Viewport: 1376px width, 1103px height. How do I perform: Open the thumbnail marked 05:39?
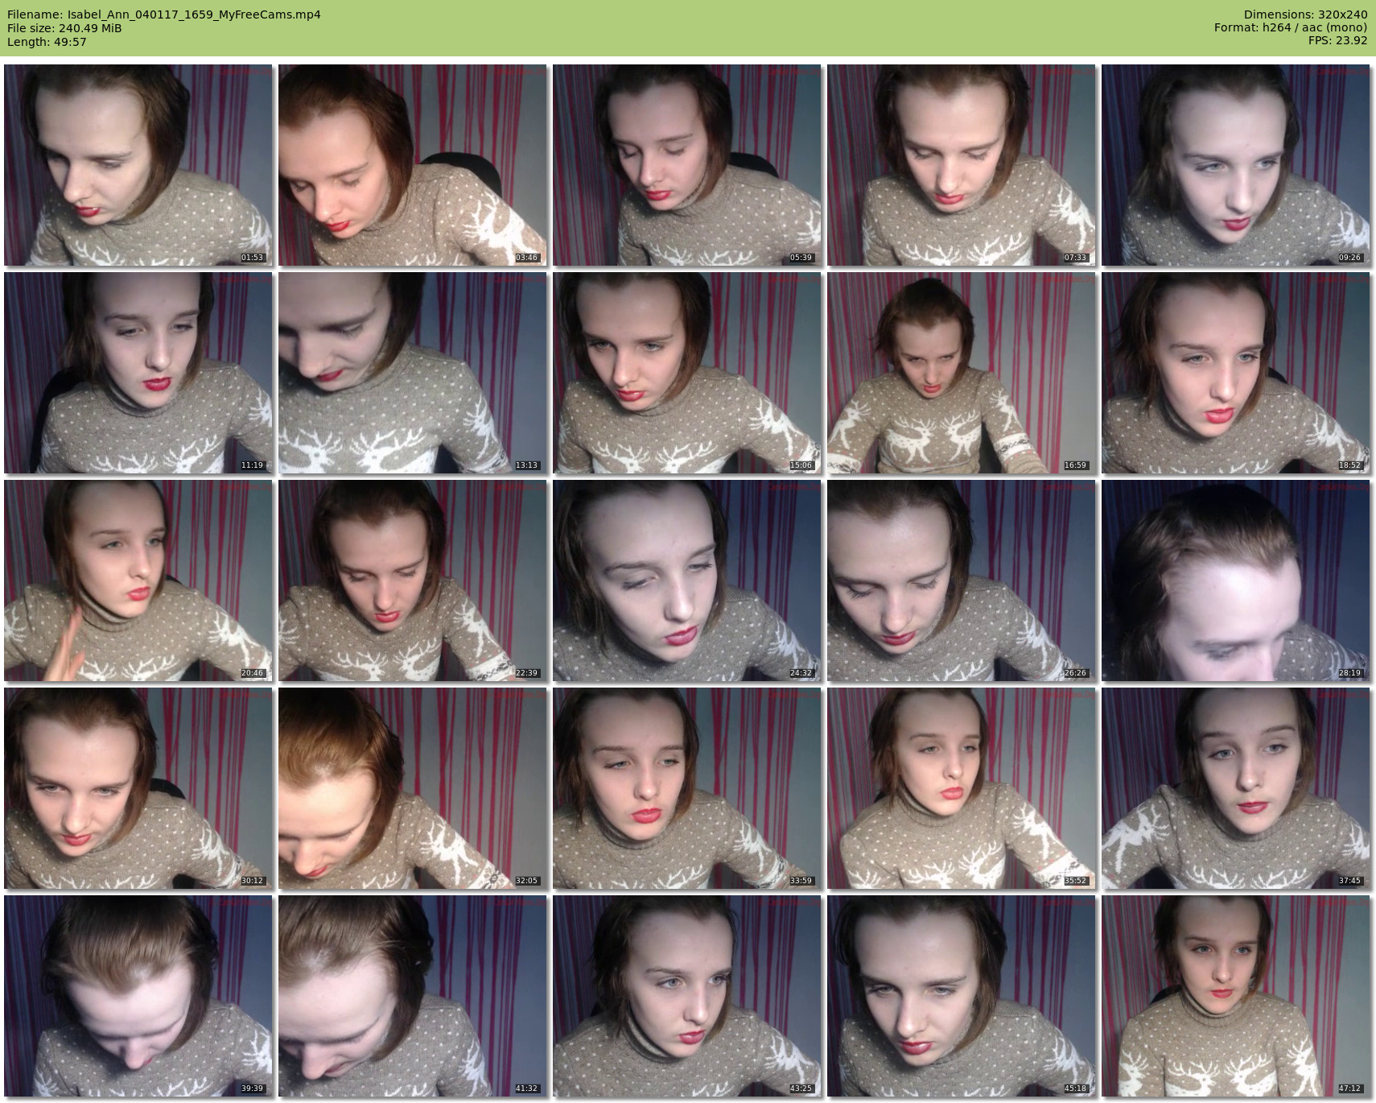(x=687, y=165)
